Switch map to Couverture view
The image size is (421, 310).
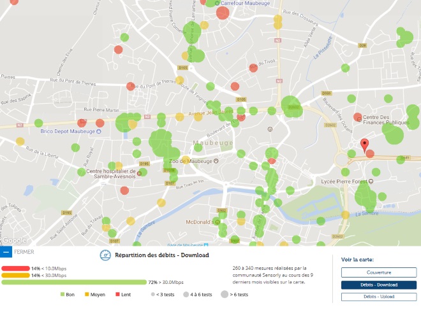(x=374, y=272)
